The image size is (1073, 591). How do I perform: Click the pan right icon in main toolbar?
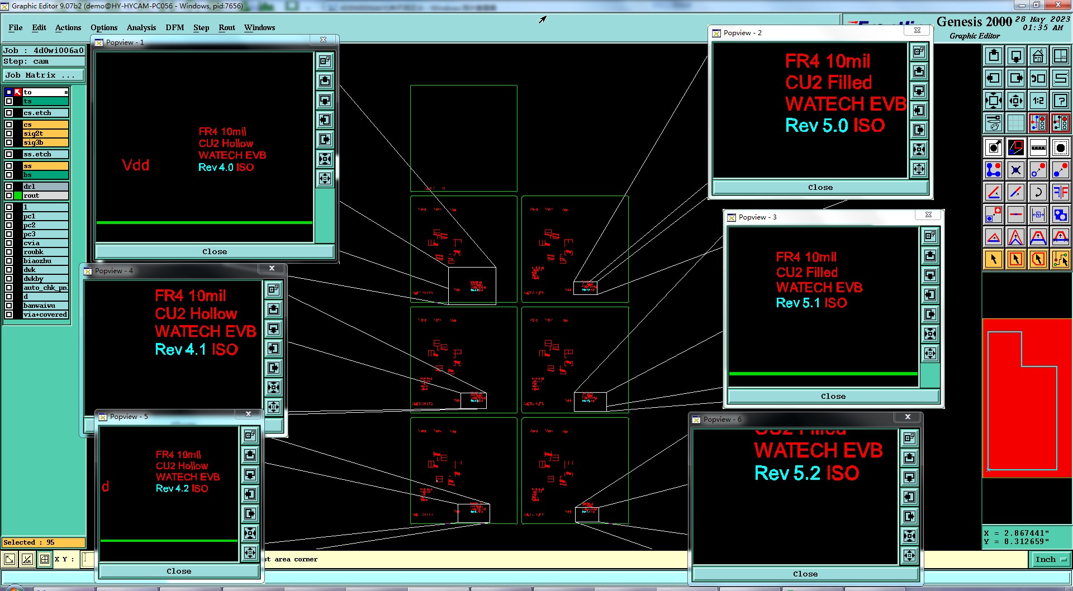point(1015,78)
